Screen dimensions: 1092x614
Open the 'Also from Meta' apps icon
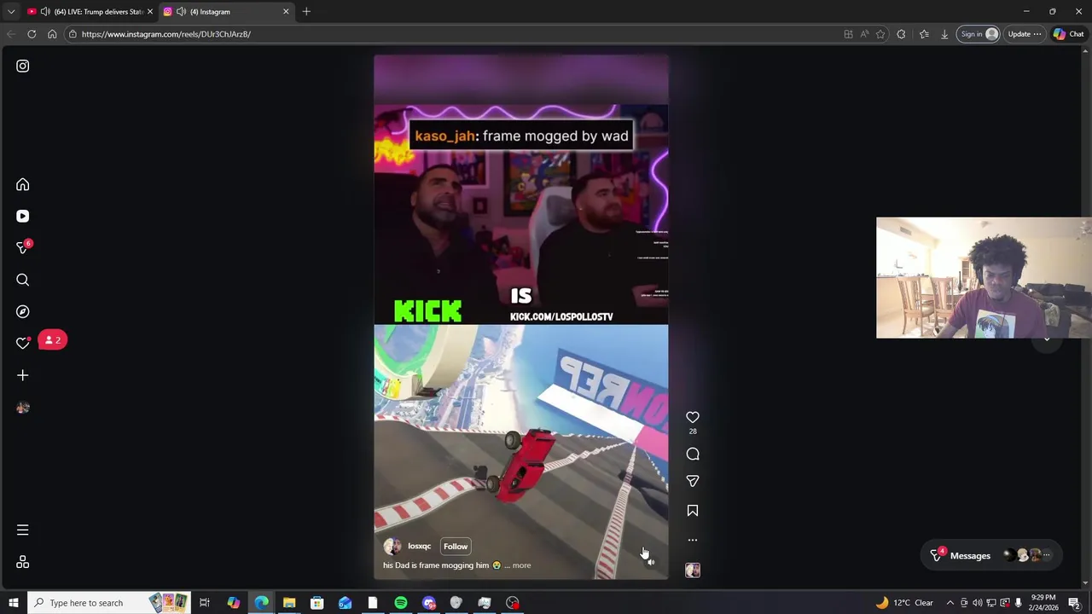23,562
